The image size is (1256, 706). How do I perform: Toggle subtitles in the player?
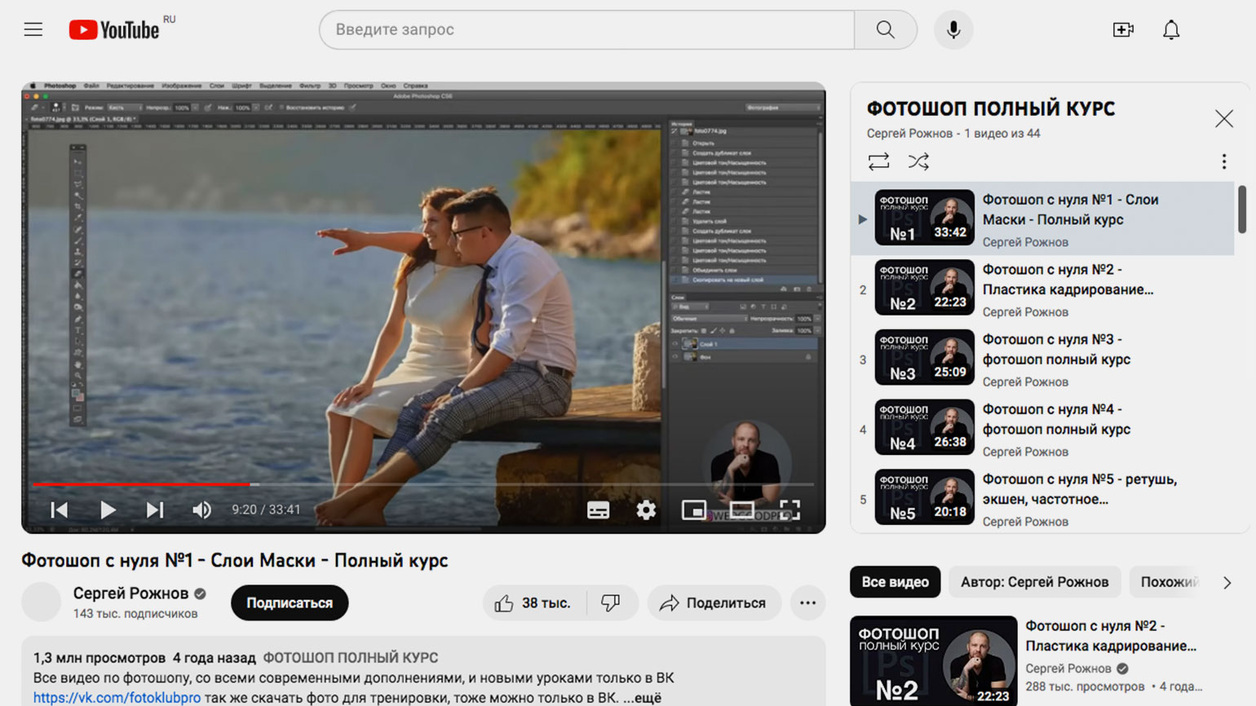click(x=598, y=510)
